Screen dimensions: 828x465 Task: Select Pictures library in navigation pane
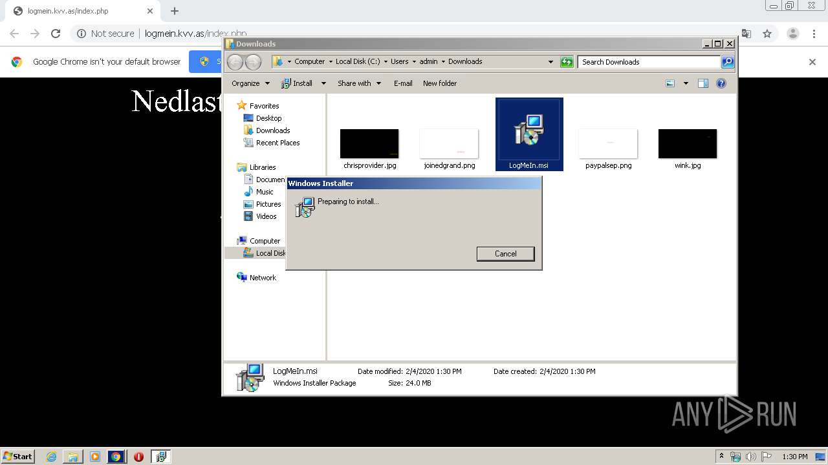(x=268, y=204)
